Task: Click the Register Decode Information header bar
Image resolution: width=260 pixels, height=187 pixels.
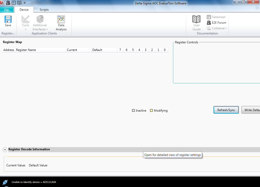Action: point(134,150)
